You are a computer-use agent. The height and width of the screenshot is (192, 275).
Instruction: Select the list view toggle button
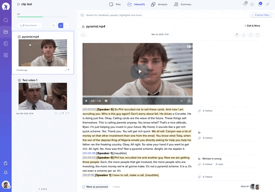point(61,25)
